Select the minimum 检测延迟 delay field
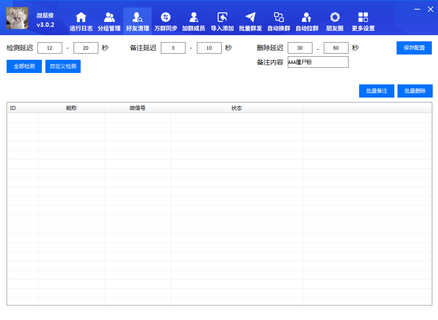 point(50,48)
